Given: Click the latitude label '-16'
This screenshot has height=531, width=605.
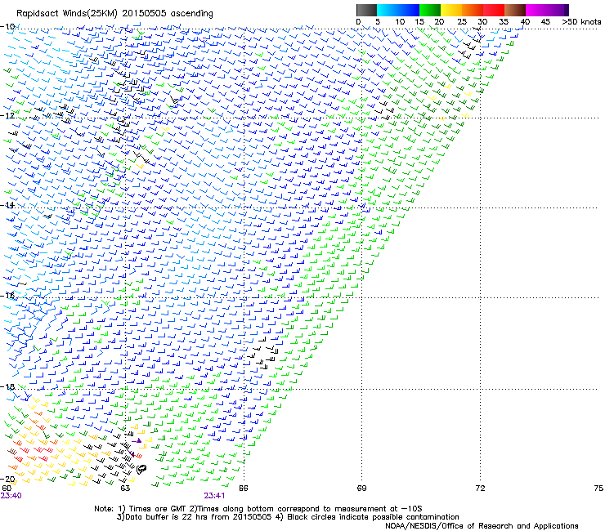Looking at the screenshot, I should 7,296.
